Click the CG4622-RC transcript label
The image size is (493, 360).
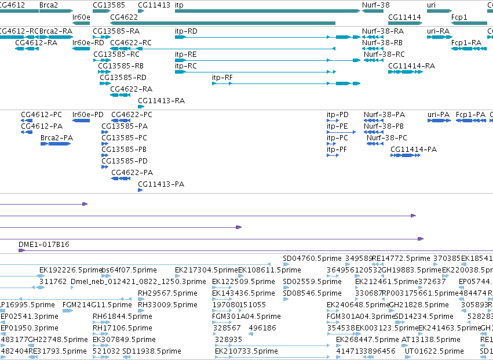[131, 43]
